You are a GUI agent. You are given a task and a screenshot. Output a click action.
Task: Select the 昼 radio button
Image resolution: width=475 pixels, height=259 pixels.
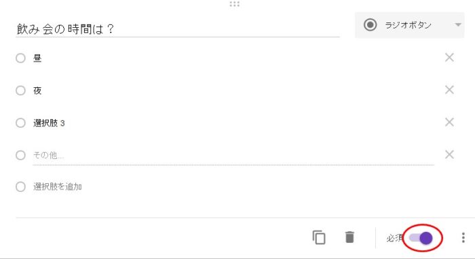pyautogui.click(x=20, y=58)
